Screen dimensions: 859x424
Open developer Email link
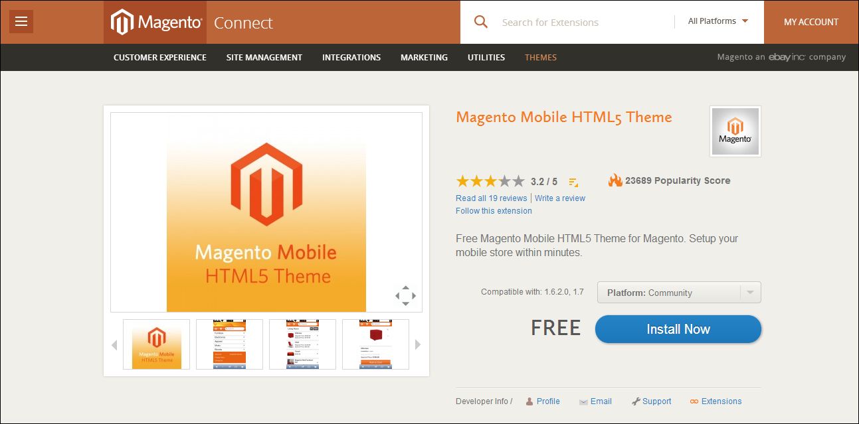coord(601,401)
